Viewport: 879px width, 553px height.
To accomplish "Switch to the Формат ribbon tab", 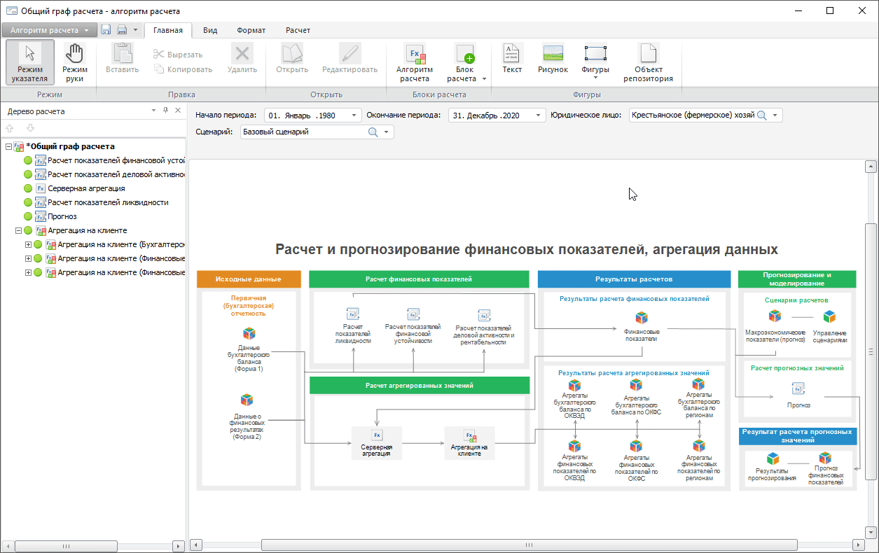I will pos(251,30).
